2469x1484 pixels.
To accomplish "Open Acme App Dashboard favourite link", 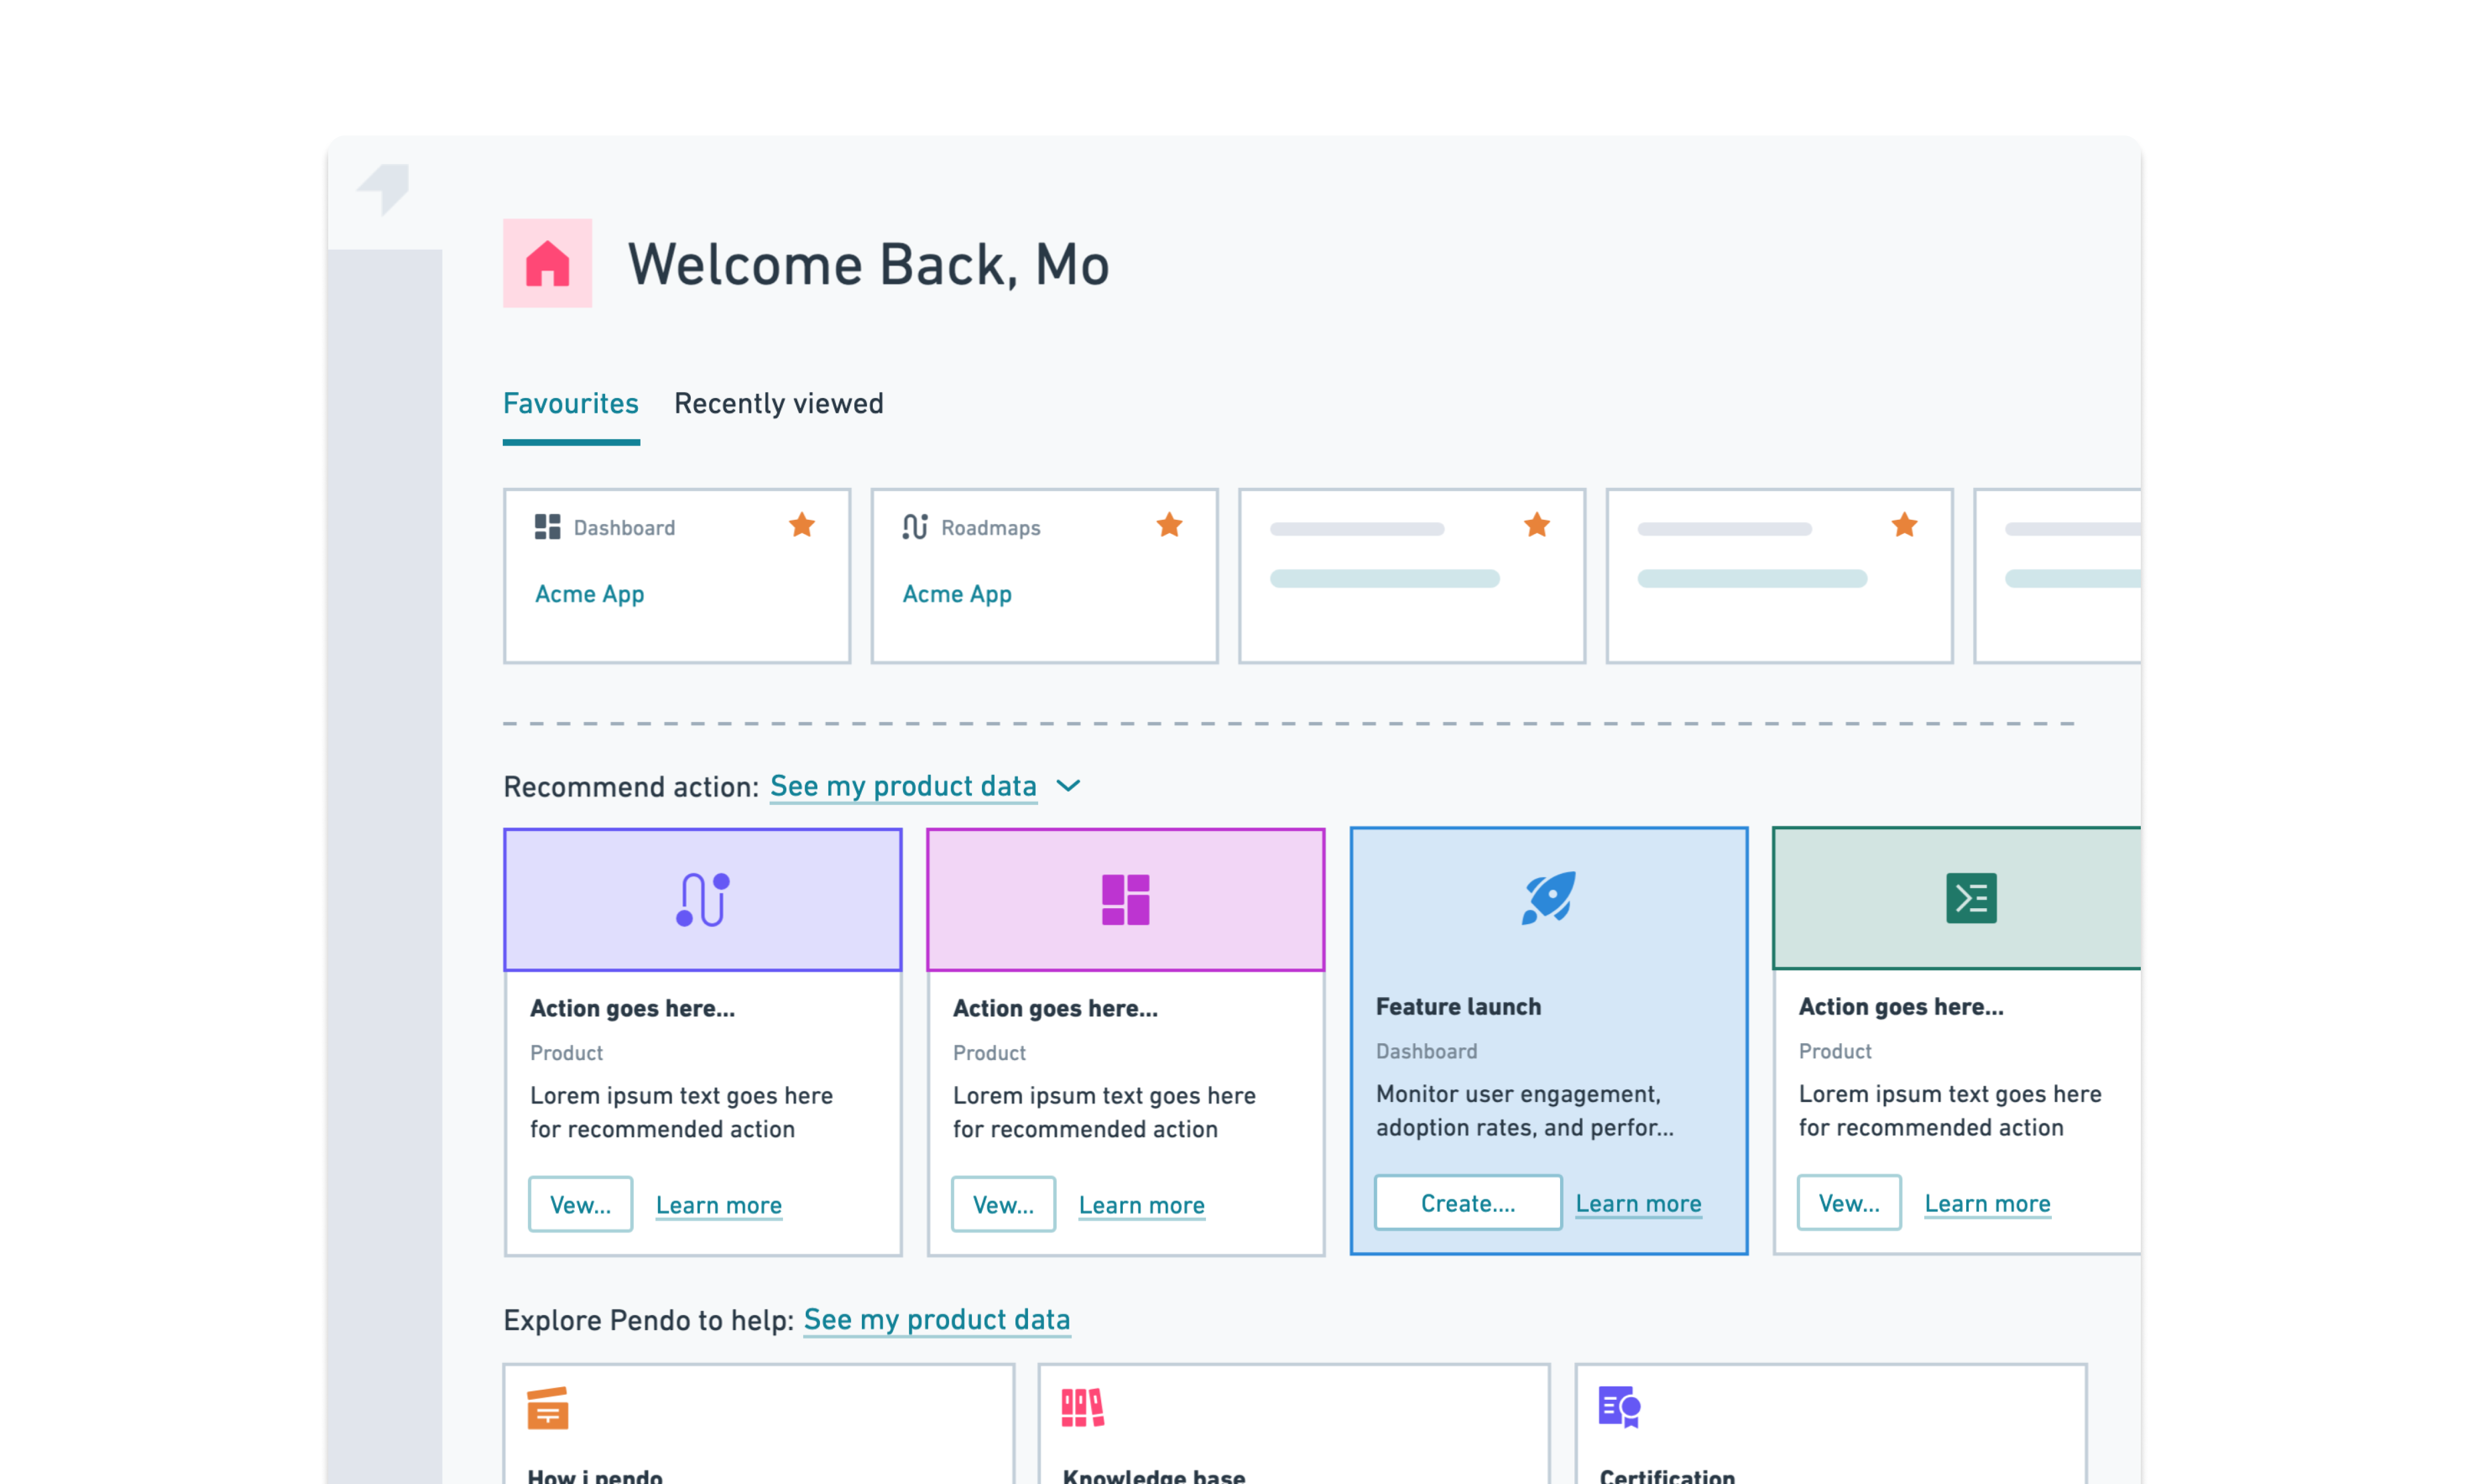I will (x=589, y=593).
